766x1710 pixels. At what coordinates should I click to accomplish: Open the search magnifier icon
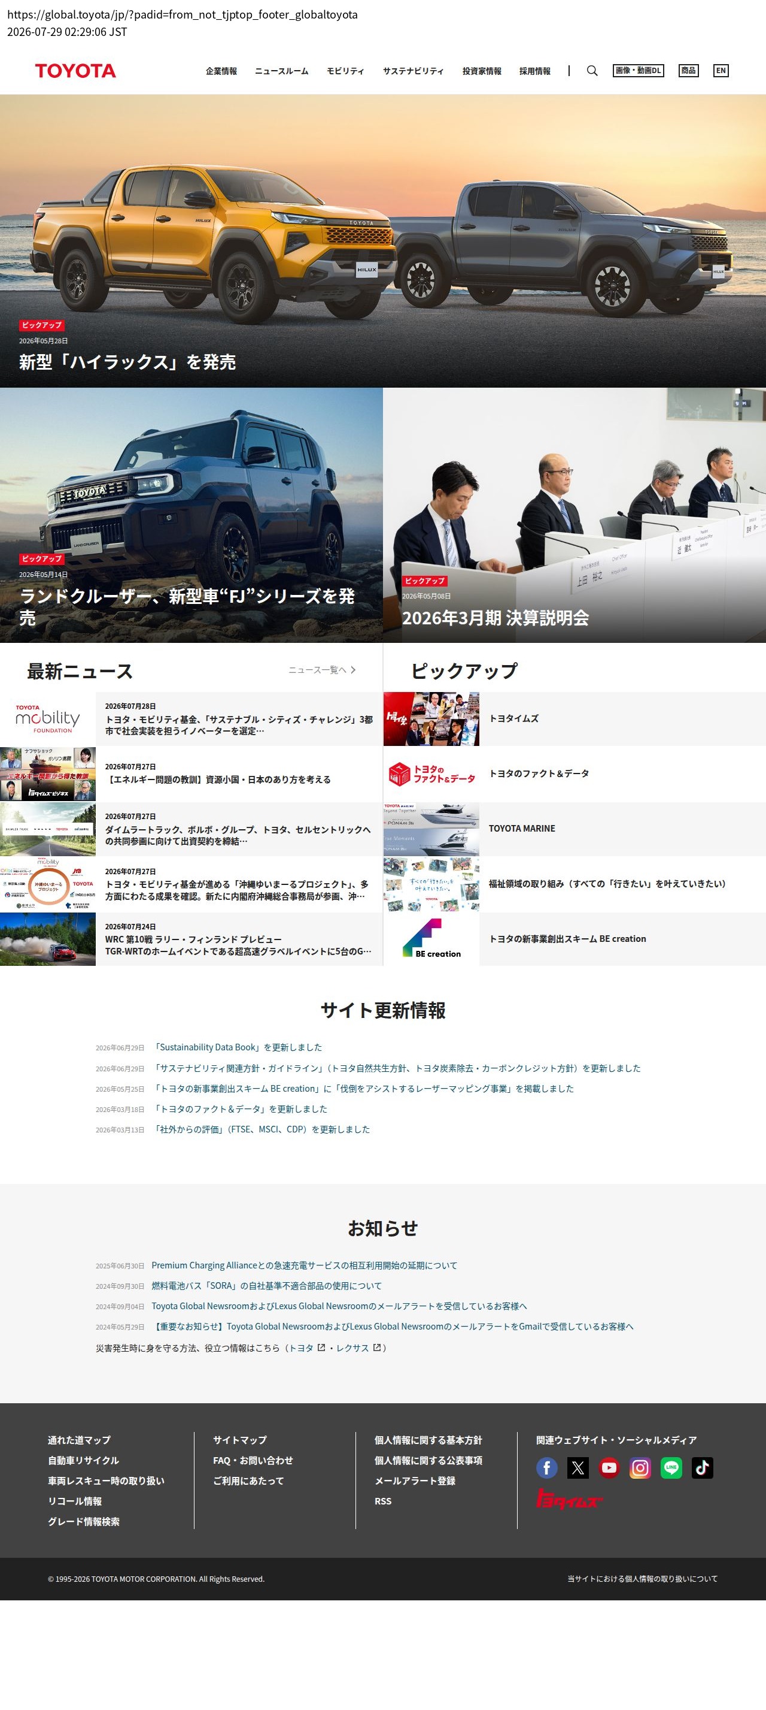(x=592, y=70)
